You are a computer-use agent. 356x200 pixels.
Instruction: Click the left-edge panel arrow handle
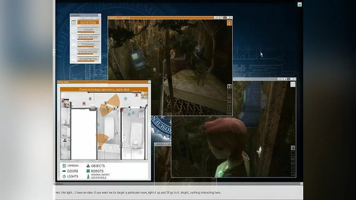tap(54, 52)
